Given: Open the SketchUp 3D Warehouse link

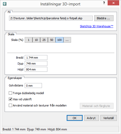Looking at the screenshot, I should click(97, 26).
